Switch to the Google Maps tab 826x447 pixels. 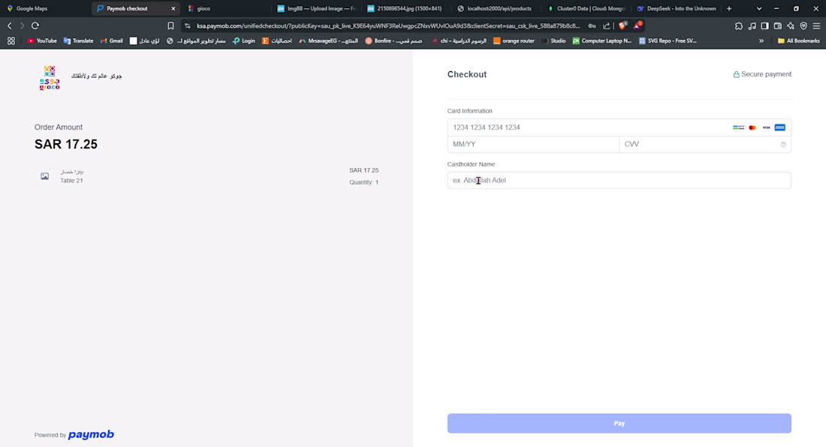click(45, 8)
